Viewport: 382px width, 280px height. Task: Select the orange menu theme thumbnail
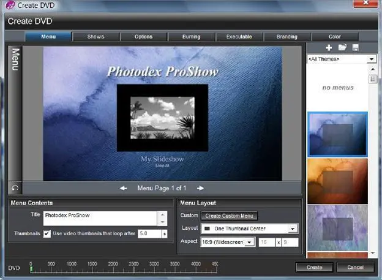coord(337,180)
